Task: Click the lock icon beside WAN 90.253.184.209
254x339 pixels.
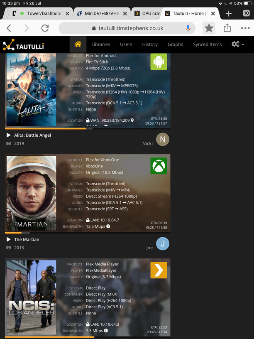Action: point(88,120)
